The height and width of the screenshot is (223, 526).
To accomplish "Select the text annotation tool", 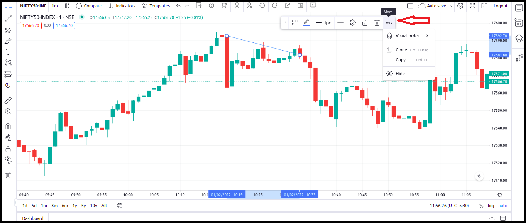I will [8, 52].
